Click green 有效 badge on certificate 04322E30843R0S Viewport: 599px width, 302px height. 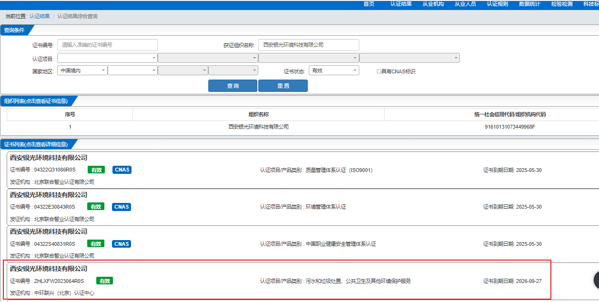(96, 207)
